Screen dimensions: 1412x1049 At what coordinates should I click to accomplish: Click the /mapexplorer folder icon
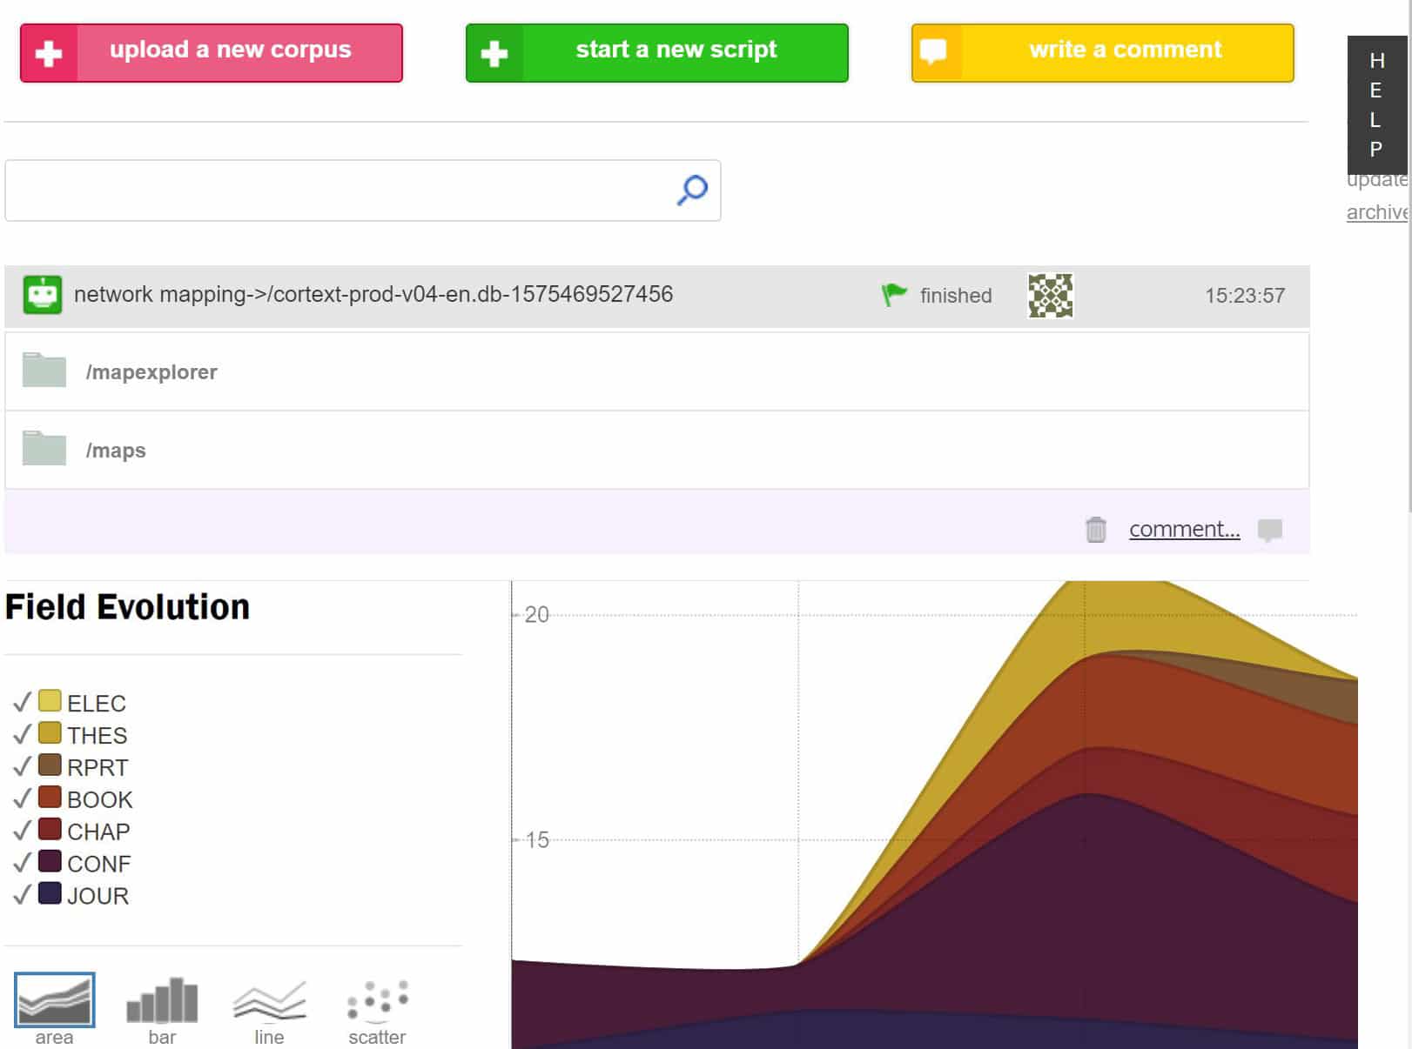(44, 370)
